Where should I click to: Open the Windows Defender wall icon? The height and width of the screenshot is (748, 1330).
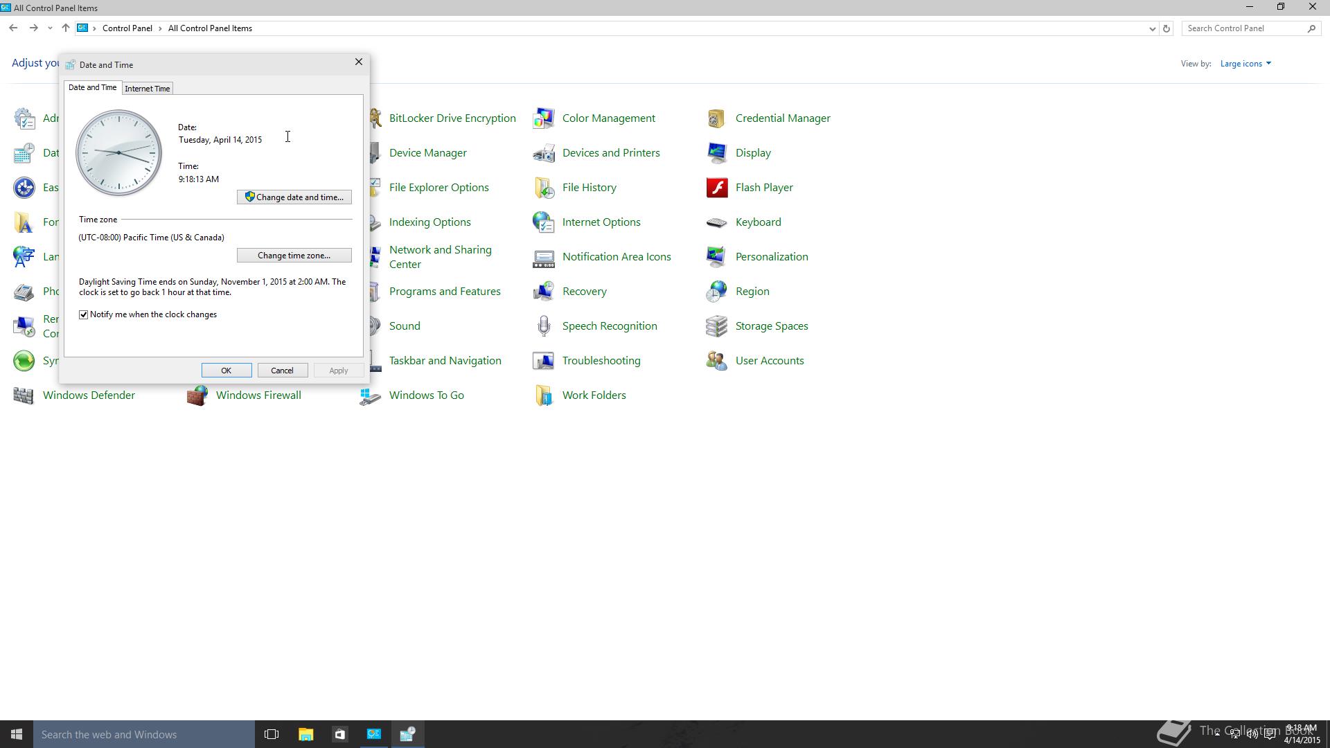24,395
